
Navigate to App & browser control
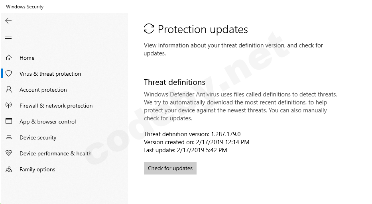[x=47, y=122]
